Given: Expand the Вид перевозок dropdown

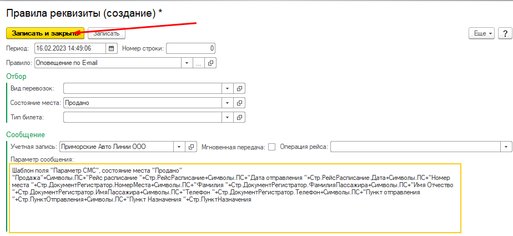Looking at the screenshot, I should pyautogui.click(x=227, y=88).
